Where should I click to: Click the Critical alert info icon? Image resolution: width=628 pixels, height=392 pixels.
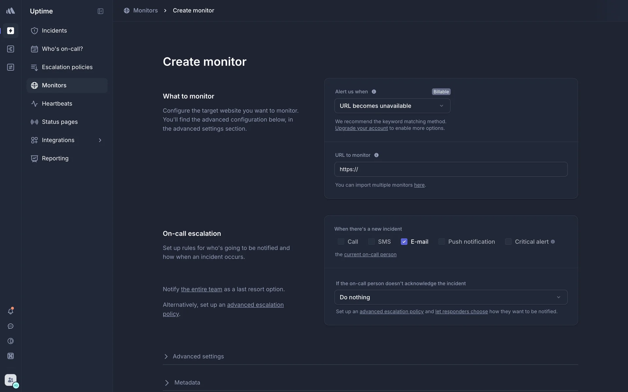(553, 242)
